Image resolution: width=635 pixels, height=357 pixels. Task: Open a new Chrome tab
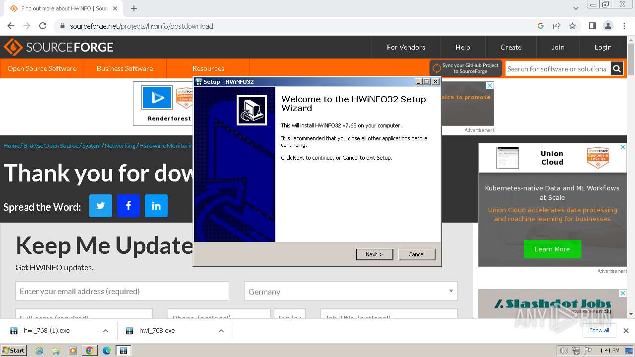pos(134,8)
